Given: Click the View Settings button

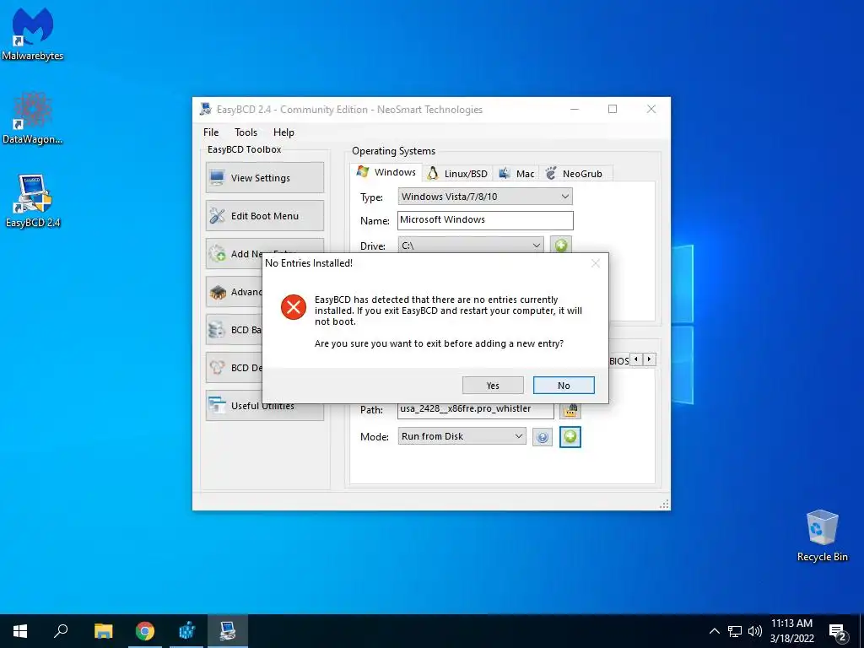Looking at the screenshot, I should (x=264, y=177).
